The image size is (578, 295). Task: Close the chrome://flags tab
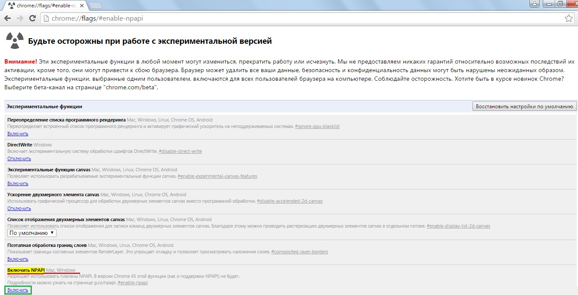click(82, 6)
